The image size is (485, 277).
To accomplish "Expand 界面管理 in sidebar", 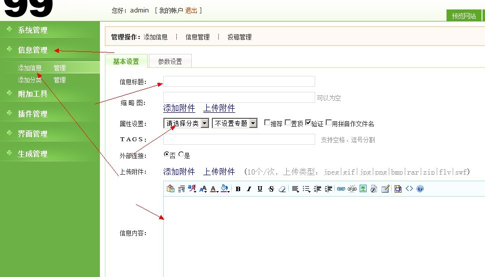I will click(32, 134).
